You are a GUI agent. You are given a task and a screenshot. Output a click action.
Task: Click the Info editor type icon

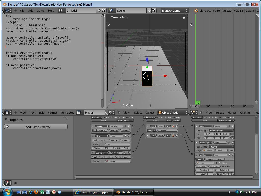(8, 10)
